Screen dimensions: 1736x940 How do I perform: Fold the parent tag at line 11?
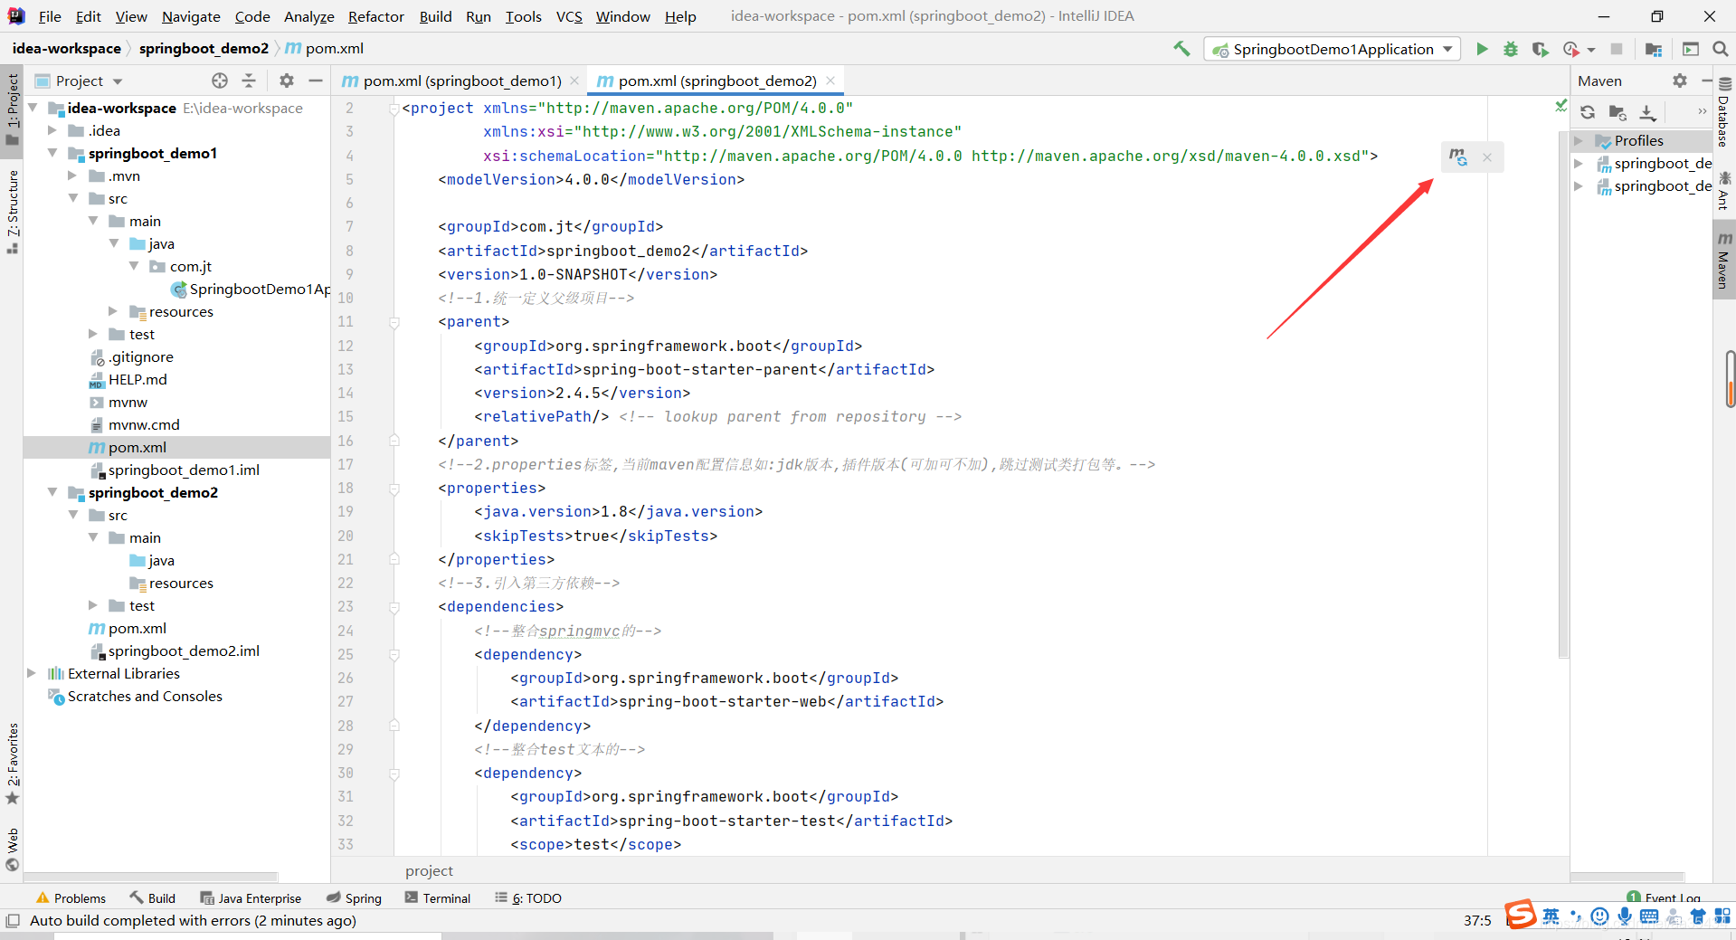pos(394,322)
